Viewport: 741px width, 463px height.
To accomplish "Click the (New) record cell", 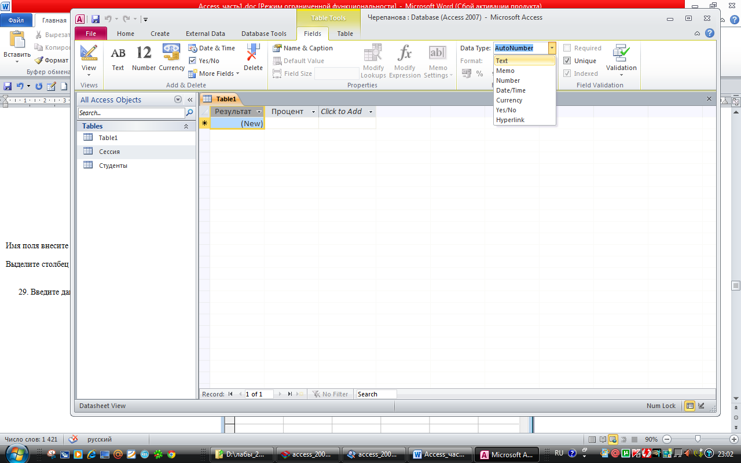I will point(237,123).
